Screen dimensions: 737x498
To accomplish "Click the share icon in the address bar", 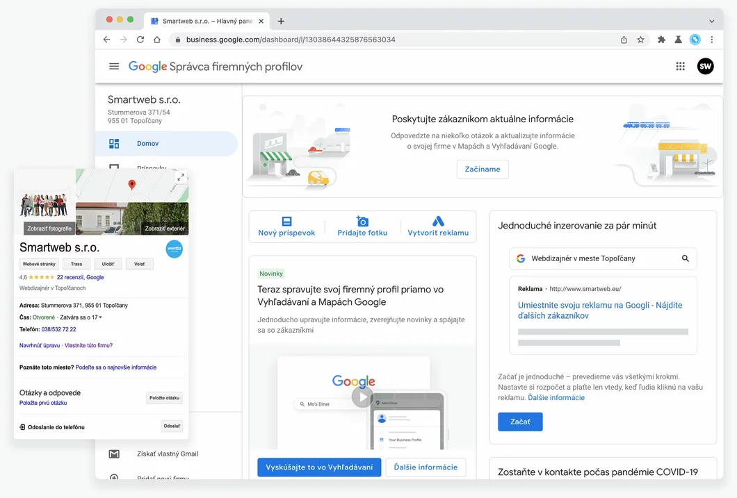I will (x=624, y=40).
